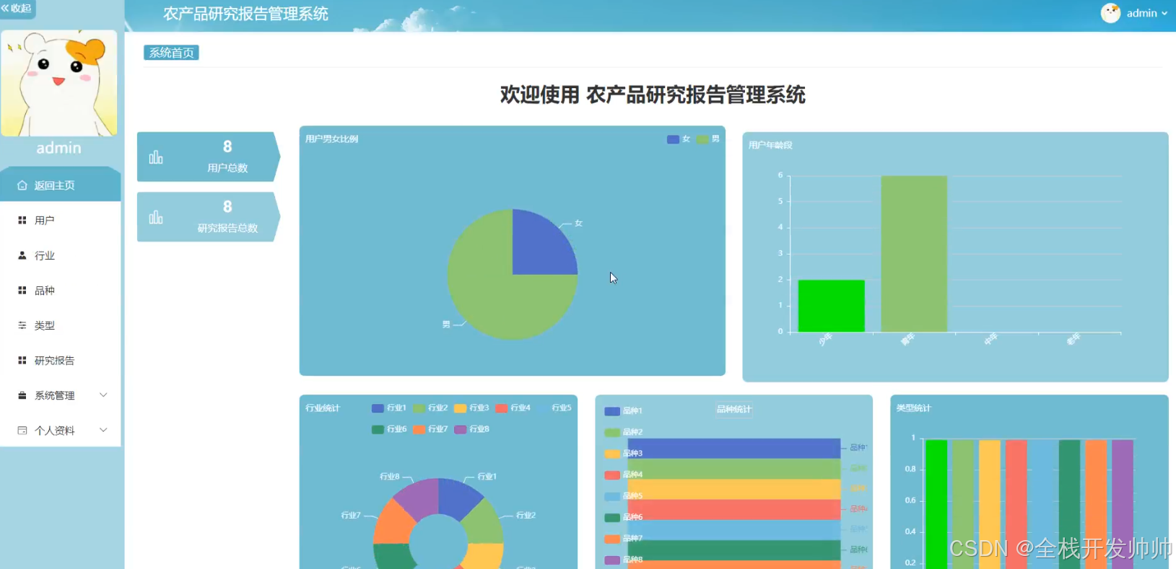
Task: Toggle 品种8 legend in 品种统计
Action: pos(623,560)
